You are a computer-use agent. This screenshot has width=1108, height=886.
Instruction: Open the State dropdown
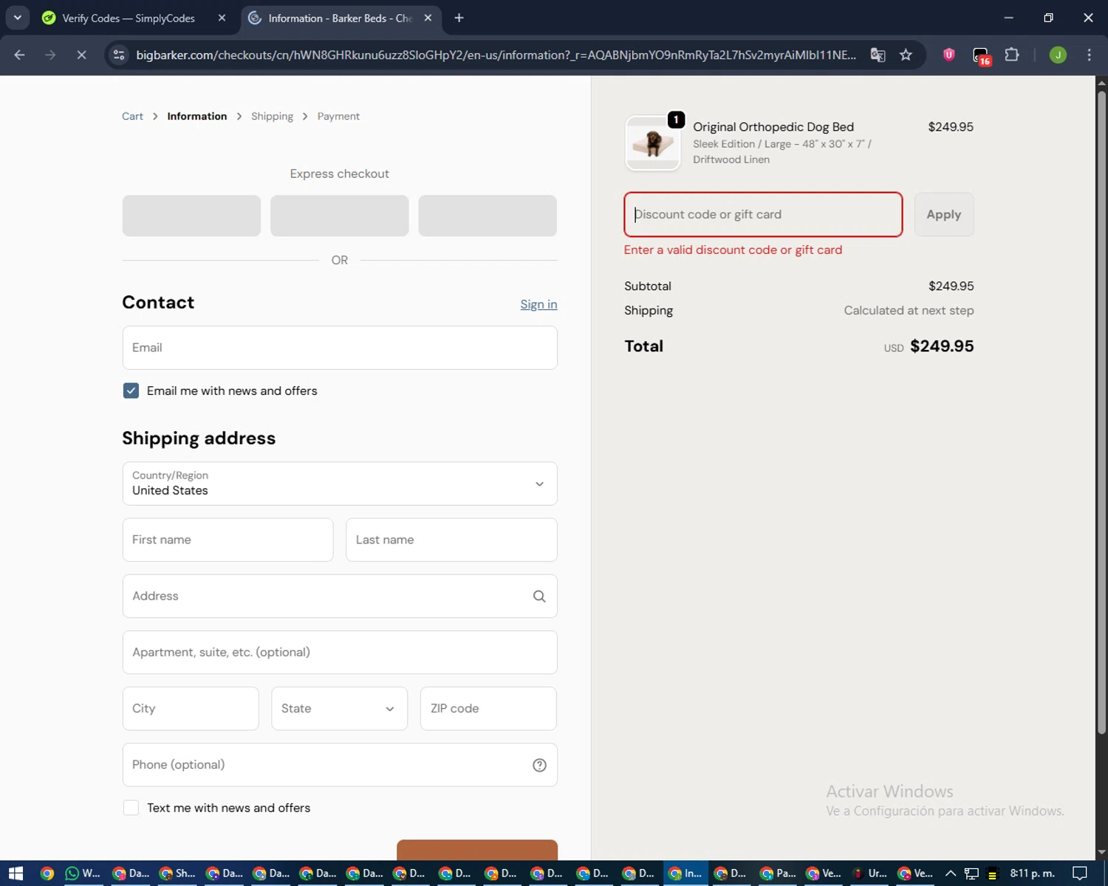[339, 709]
